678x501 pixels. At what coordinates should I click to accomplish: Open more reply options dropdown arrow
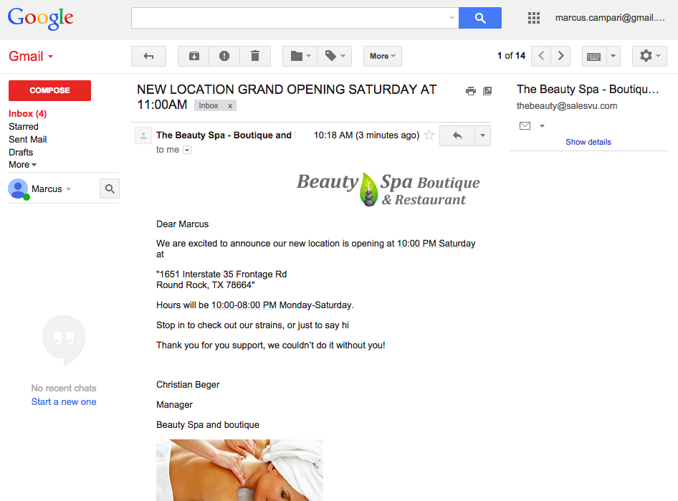click(x=482, y=135)
